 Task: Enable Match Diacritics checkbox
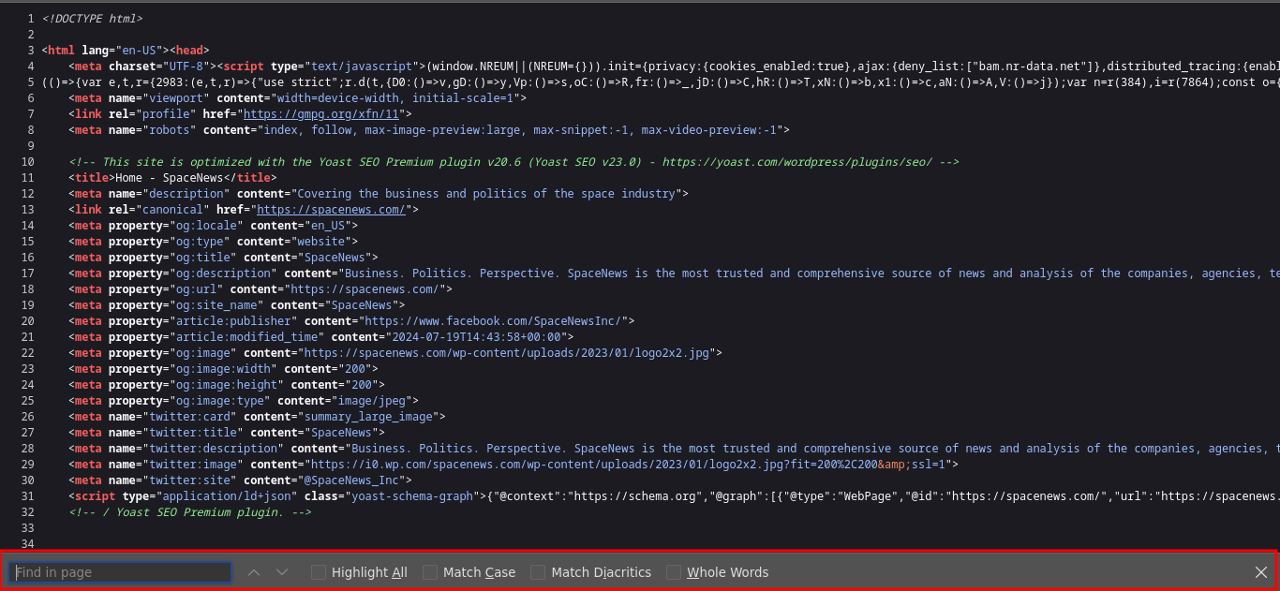click(x=538, y=572)
